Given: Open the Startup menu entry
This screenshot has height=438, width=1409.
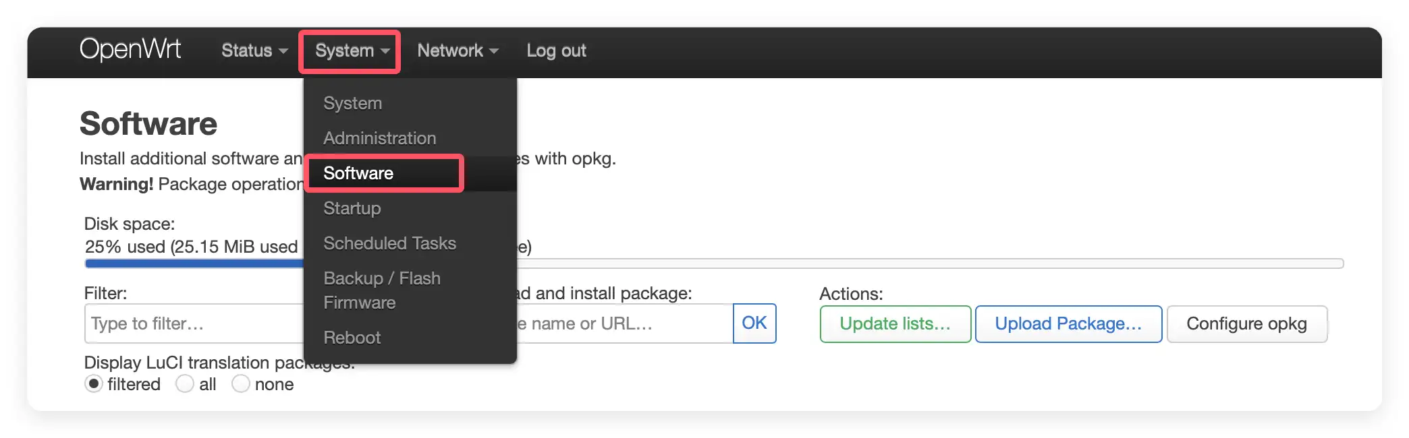Looking at the screenshot, I should pos(410,208).
